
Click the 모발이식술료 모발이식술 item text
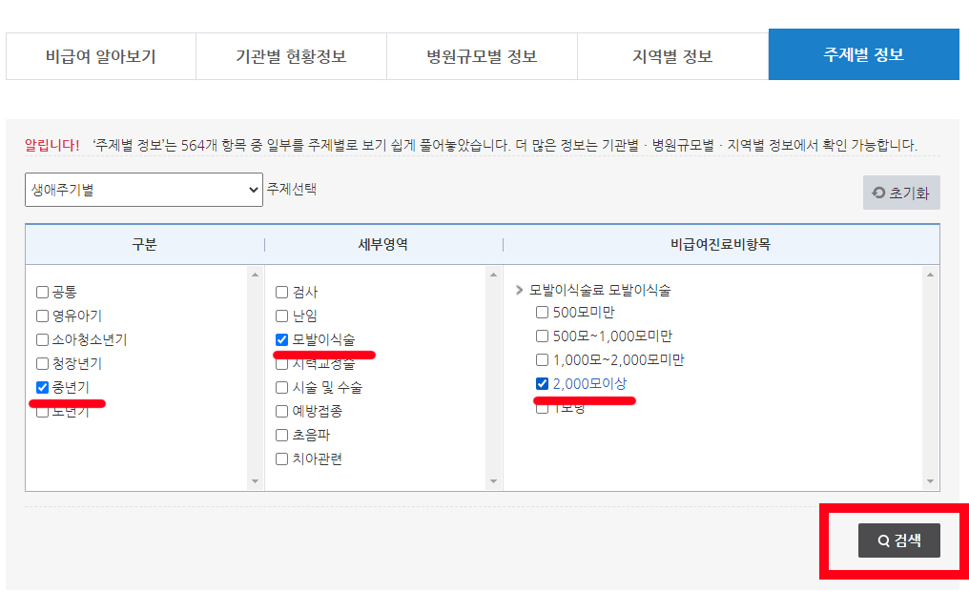pyautogui.click(x=600, y=290)
